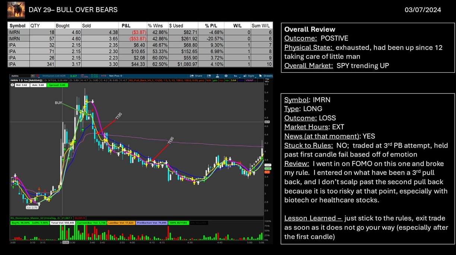Click the 62.50% wins cell

[x=159, y=64]
